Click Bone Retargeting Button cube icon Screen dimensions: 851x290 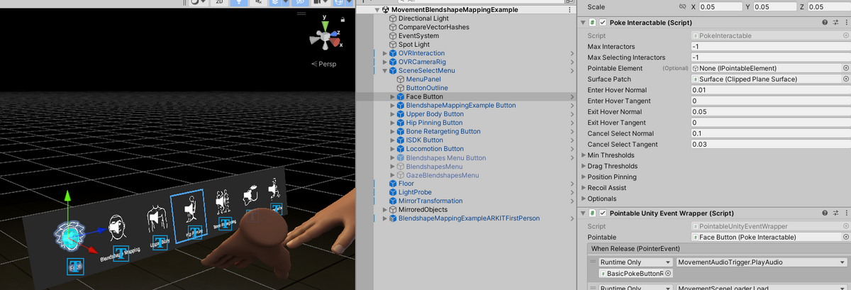click(x=401, y=131)
